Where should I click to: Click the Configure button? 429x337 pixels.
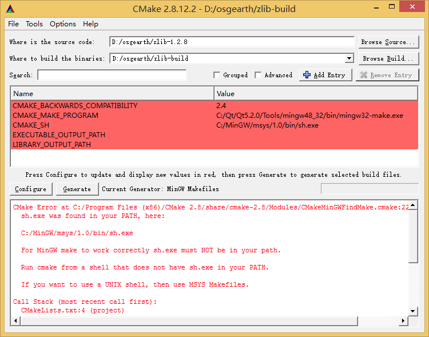pyautogui.click(x=31, y=189)
